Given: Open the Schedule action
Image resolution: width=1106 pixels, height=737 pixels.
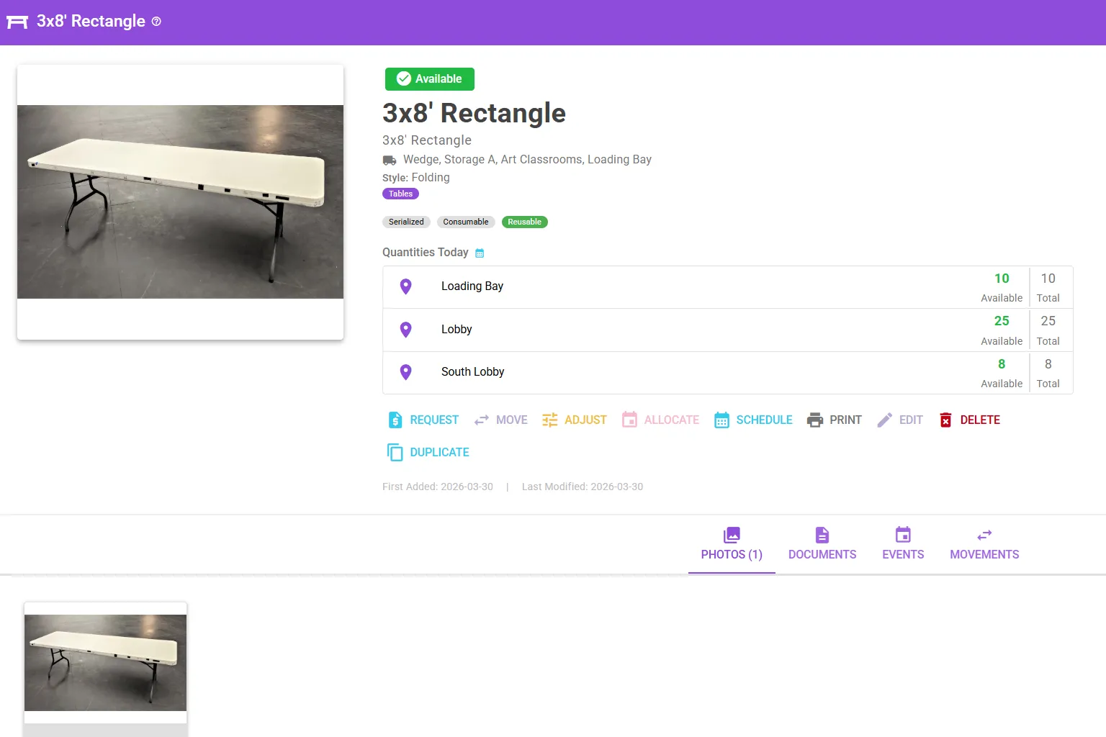Looking at the screenshot, I should [x=753, y=420].
